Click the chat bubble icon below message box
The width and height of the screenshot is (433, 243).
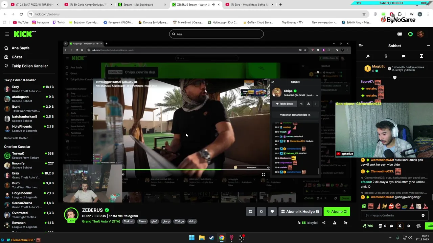[391, 226]
